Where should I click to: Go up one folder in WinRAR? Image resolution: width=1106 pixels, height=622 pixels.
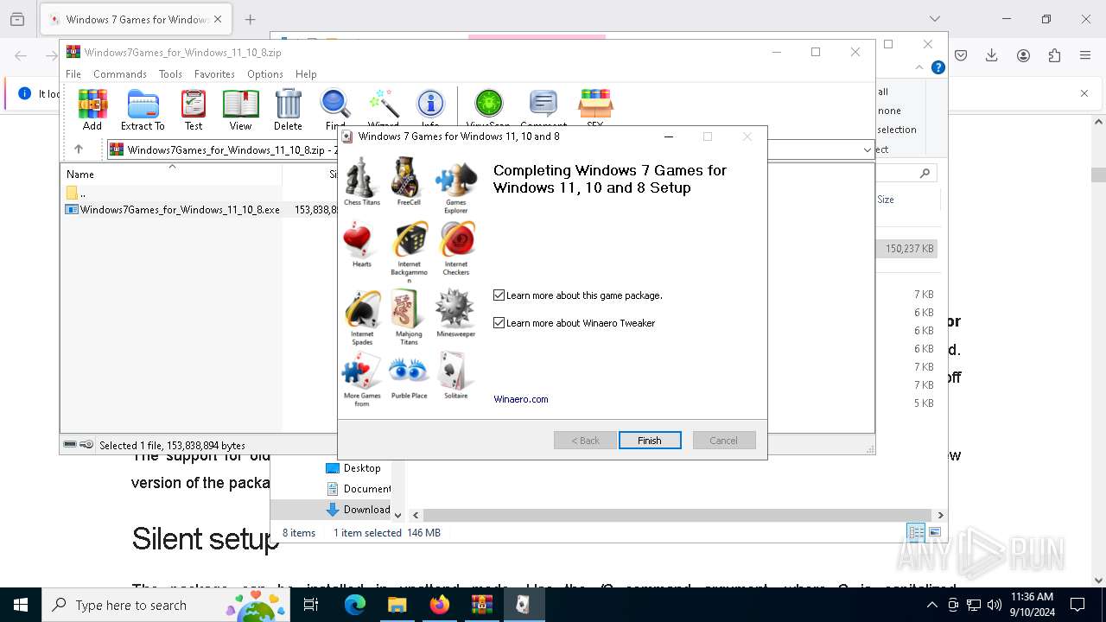pyautogui.click(x=79, y=149)
